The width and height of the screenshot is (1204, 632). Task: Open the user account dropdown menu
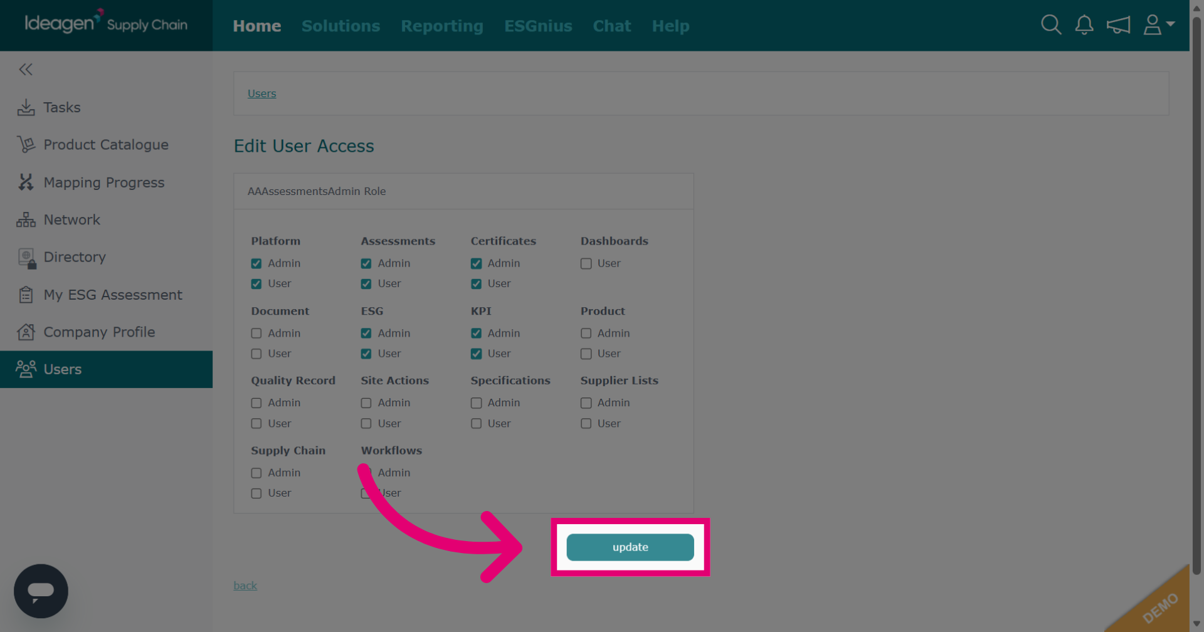tap(1159, 25)
